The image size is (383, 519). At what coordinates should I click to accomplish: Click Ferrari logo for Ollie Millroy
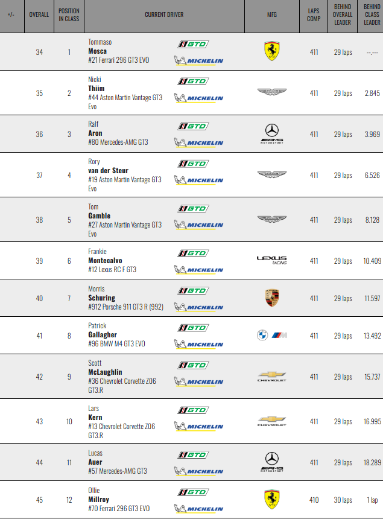pyautogui.click(x=271, y=499)
